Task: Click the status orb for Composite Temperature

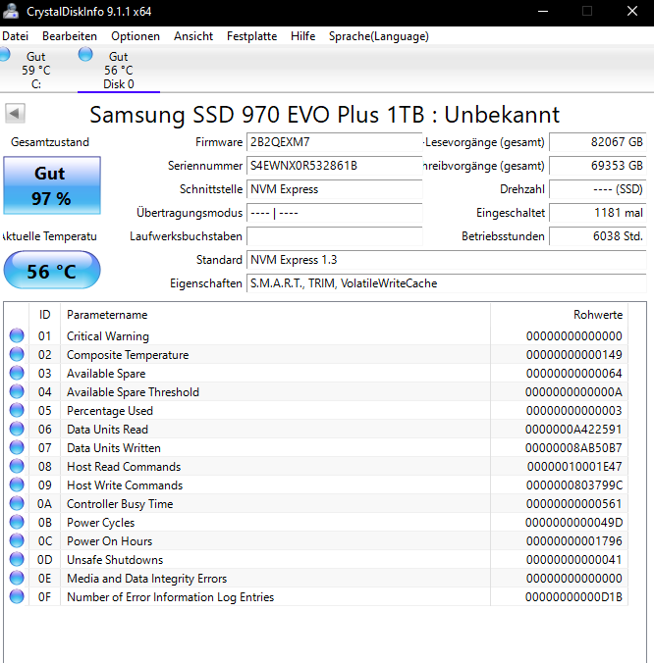Action: click(x=17, y=354)
